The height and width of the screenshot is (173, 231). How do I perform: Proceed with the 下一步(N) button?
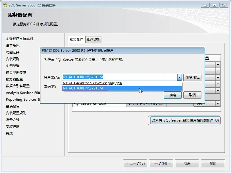pyautogui.click(x=161, y=163)
